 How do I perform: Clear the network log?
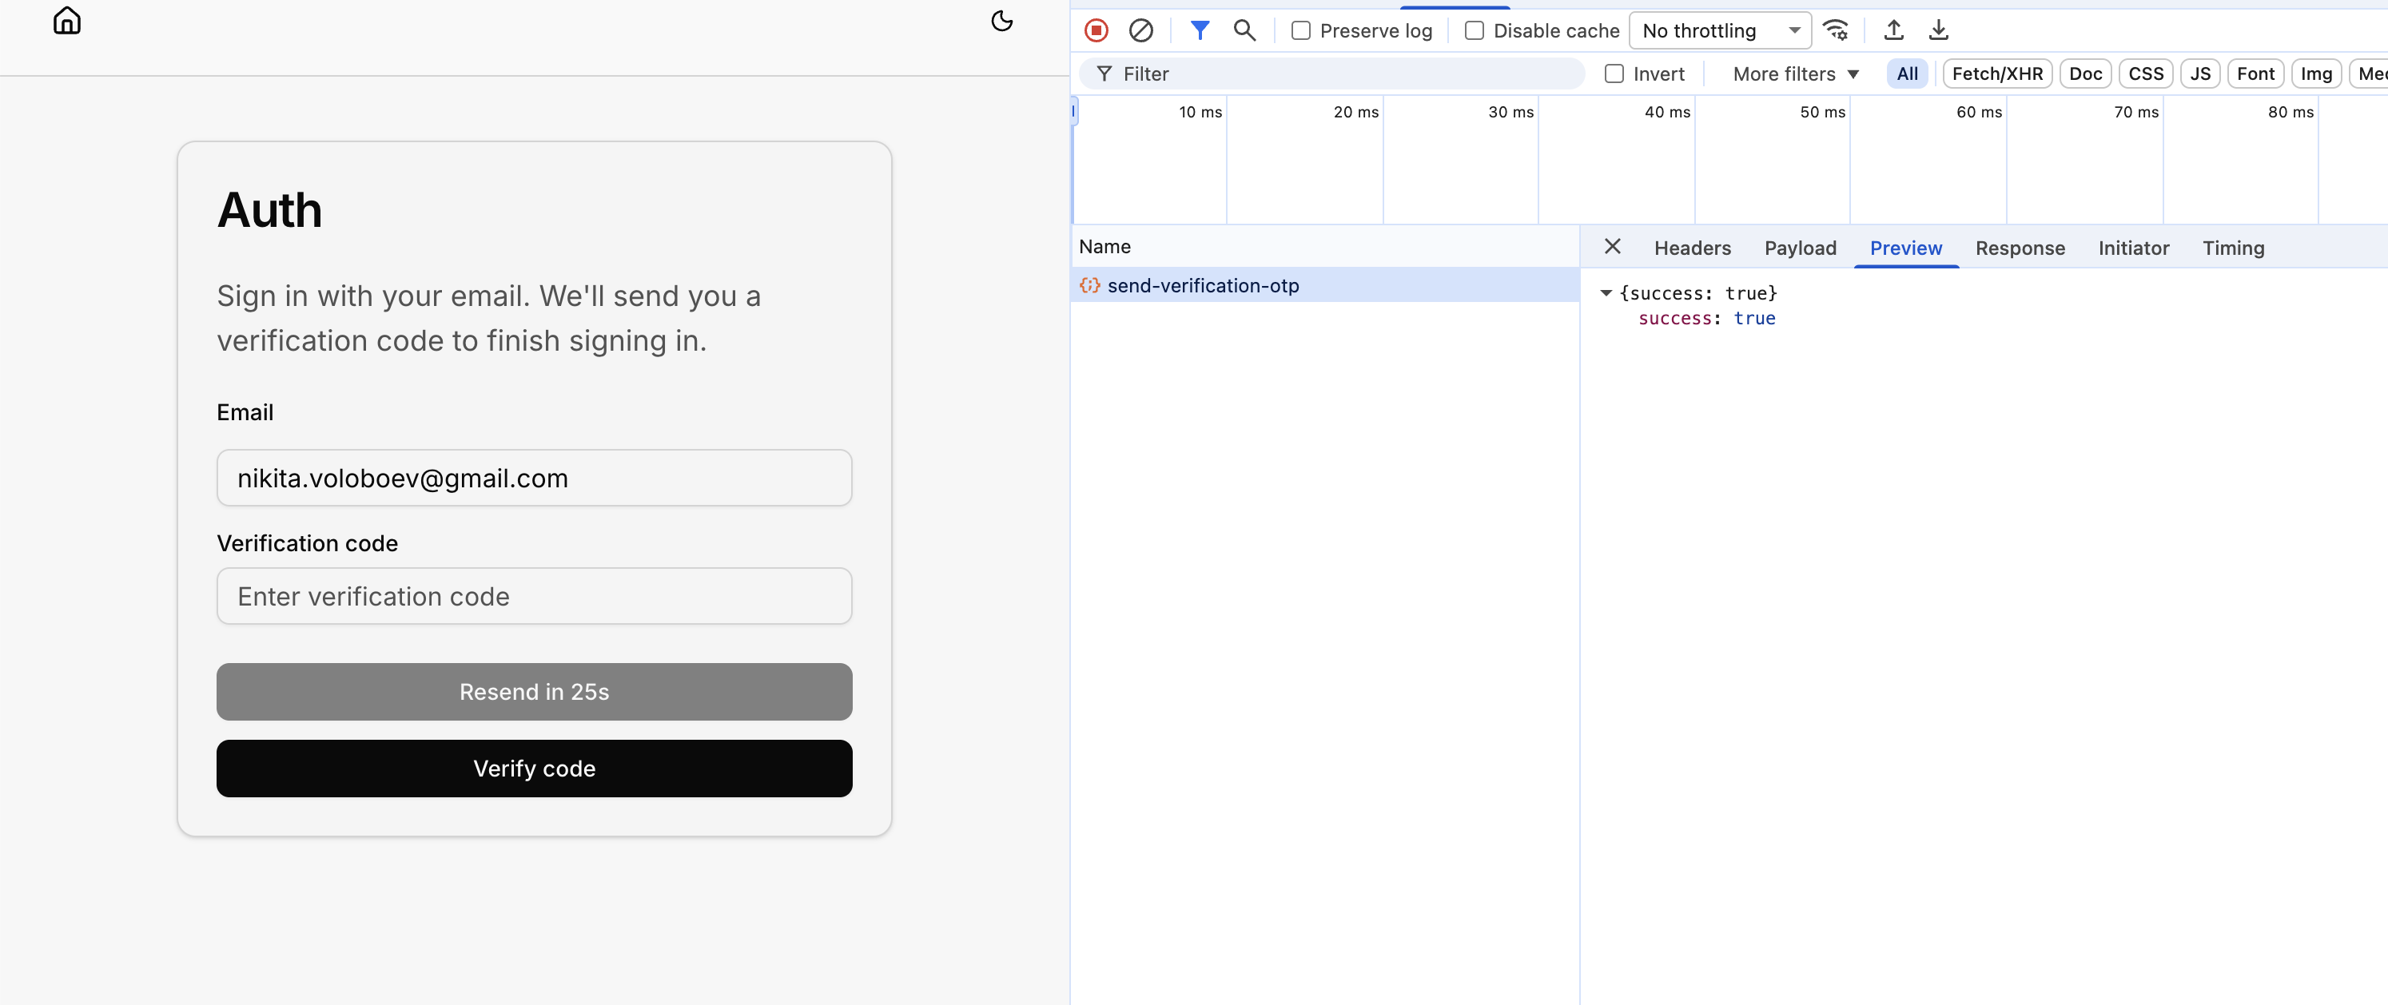tap(1140, 30)
